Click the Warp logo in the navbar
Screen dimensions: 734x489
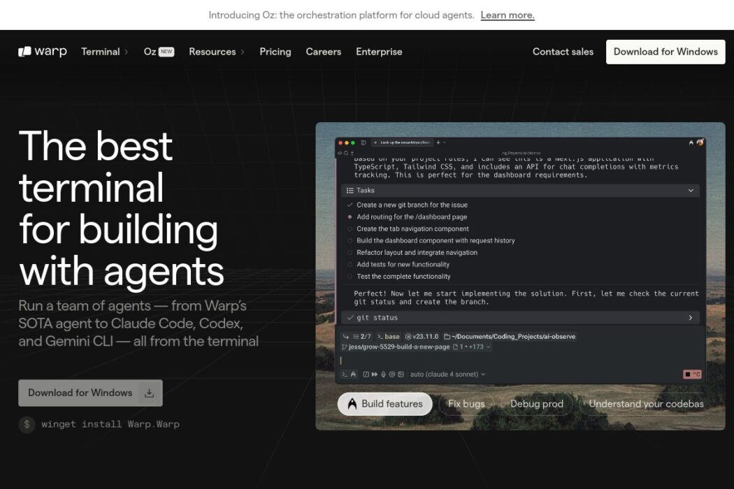coord(43,52)
